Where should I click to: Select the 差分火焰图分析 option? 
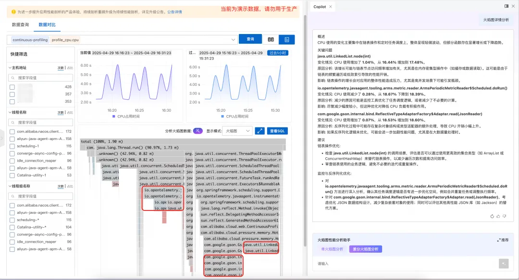pyautogui.click(x=365, y=249)
